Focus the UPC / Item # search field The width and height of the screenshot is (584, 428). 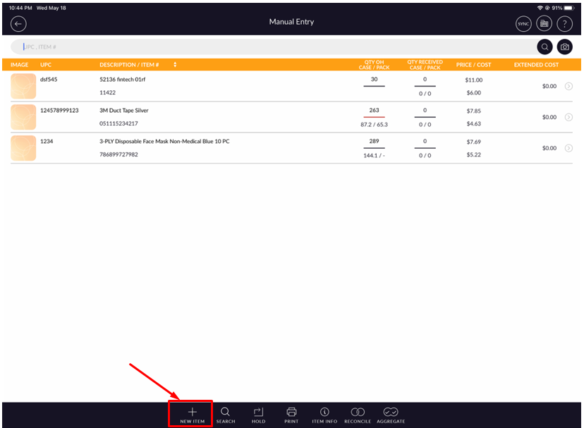pyautogui.click(x=275, y=47)
